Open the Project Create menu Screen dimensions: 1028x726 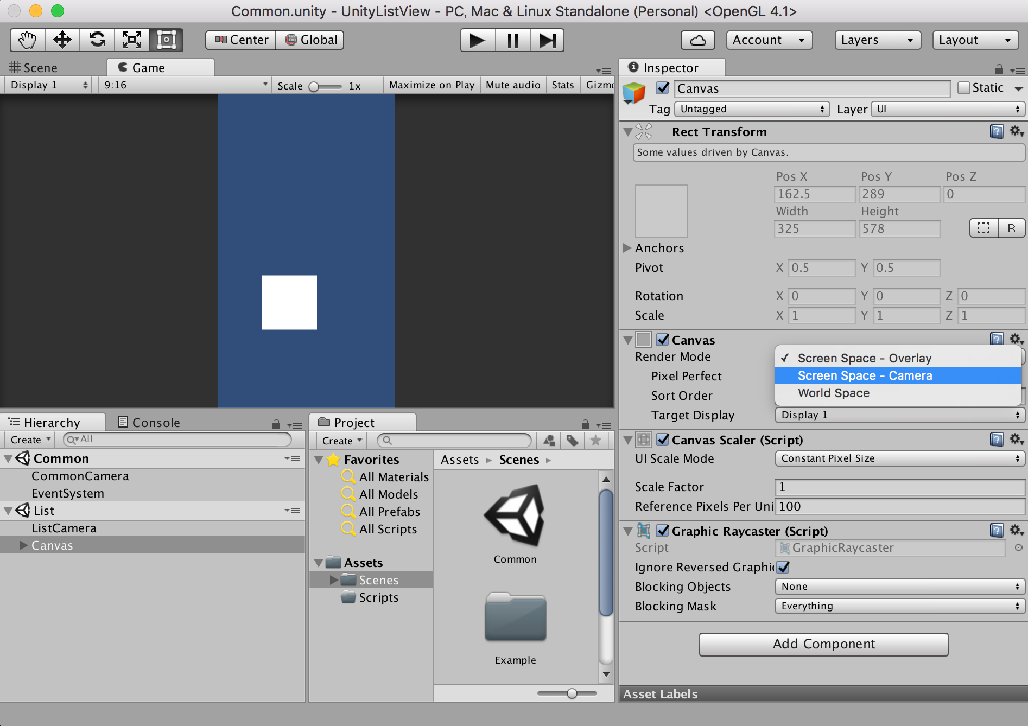(x=341, y=441)
